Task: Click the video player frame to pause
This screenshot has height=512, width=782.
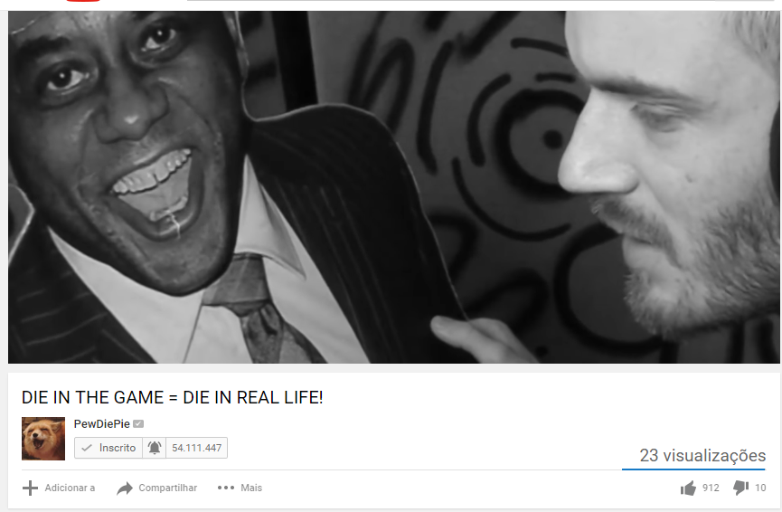Action: (393, 187)
